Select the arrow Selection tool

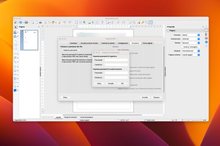[x=16, y=27]
